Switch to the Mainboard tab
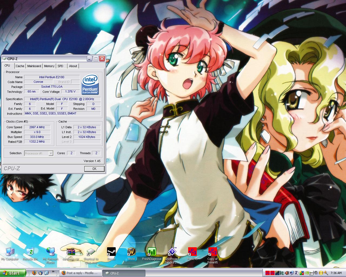346x277 pixels. (34, 66)
